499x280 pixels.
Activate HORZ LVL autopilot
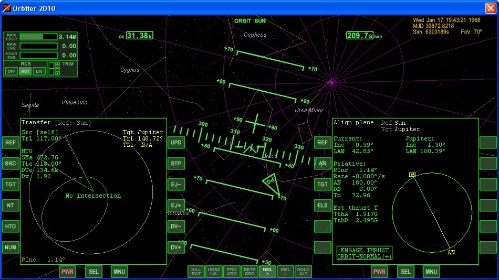214,272
